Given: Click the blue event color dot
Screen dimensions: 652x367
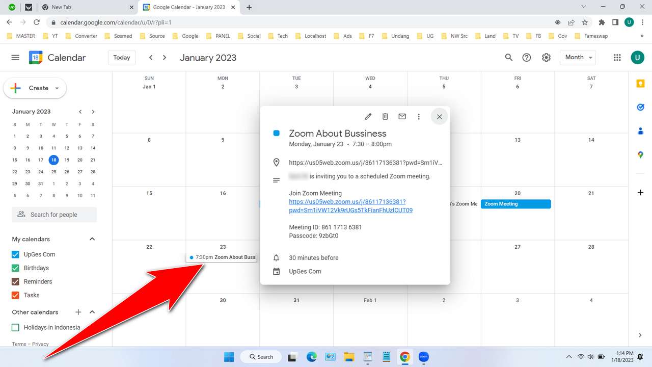Looking at the screenshot, I should tap(277, 134).
